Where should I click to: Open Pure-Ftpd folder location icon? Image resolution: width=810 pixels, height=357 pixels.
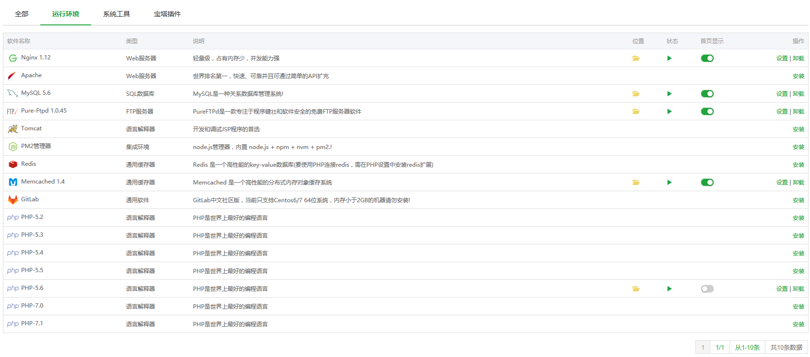[636, 112]
